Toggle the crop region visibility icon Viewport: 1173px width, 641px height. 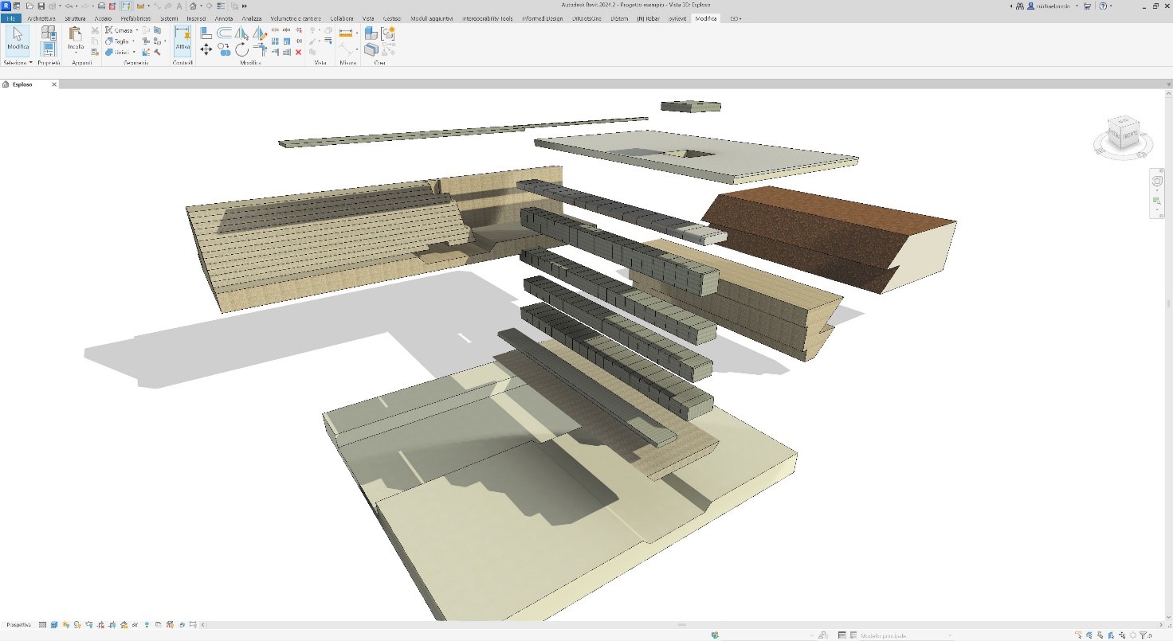[112, 624]
